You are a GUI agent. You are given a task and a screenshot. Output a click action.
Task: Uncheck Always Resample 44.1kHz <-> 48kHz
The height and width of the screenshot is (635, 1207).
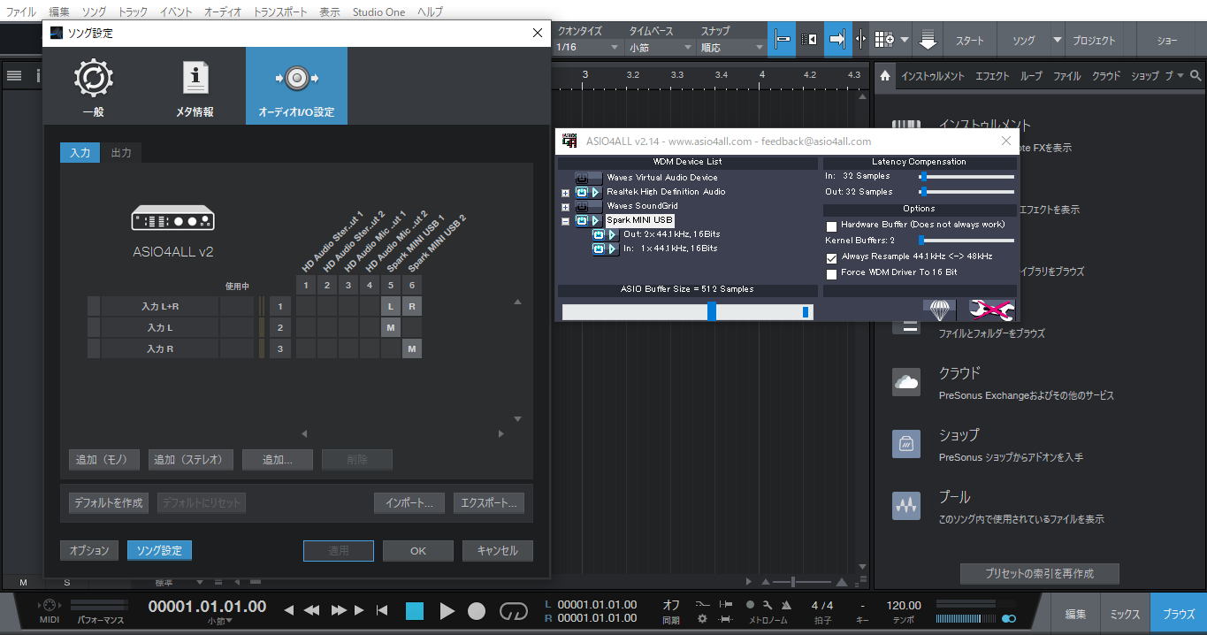tap(831, 257)
